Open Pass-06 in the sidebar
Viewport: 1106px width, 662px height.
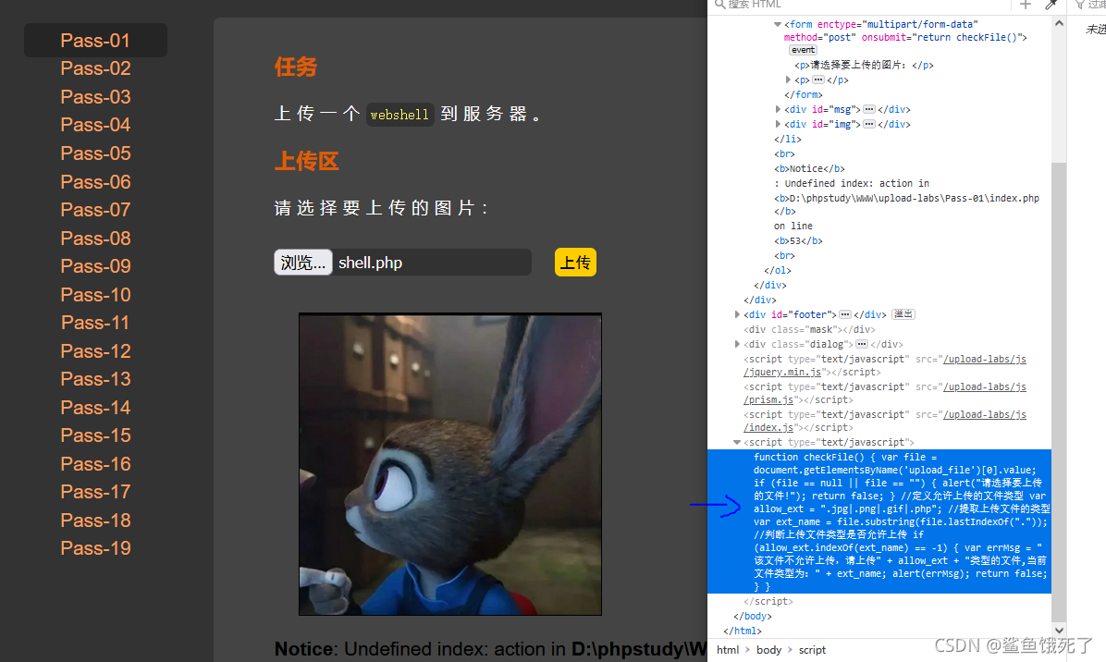95,182
